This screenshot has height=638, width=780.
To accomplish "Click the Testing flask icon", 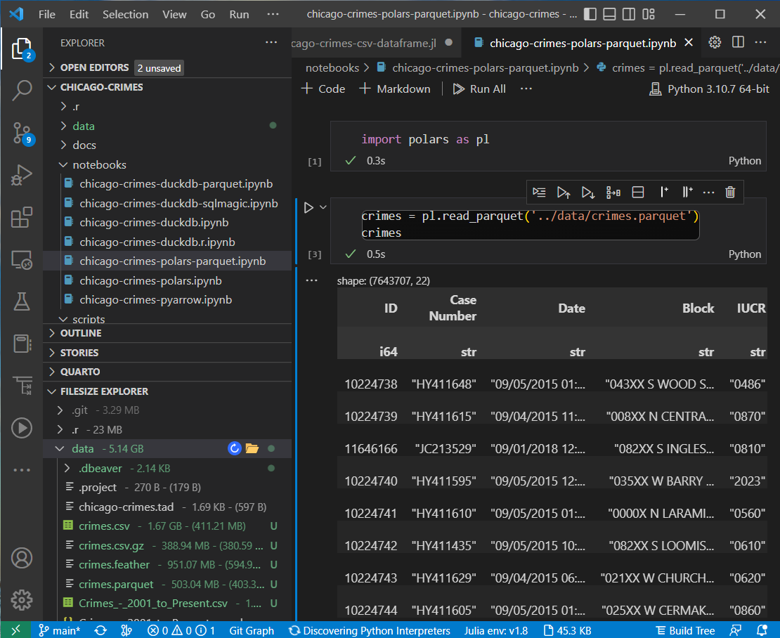I will tap(22, 302).
